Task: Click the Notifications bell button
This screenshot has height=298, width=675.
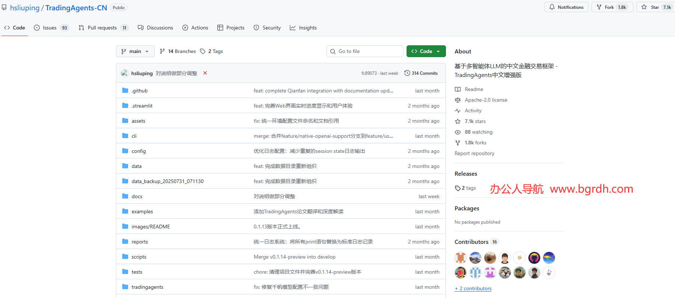Action: [566, 7]
